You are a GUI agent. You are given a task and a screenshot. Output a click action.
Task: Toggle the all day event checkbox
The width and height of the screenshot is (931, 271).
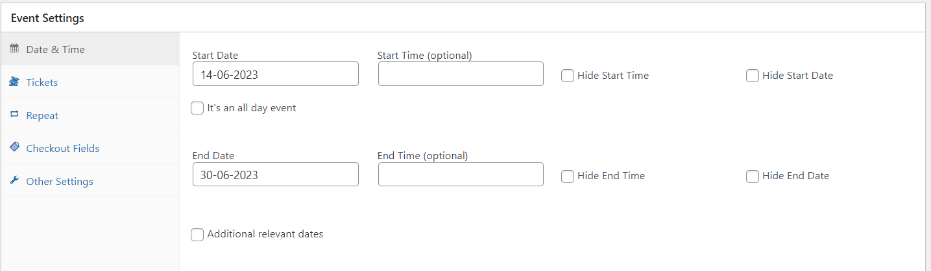point(197,109)
